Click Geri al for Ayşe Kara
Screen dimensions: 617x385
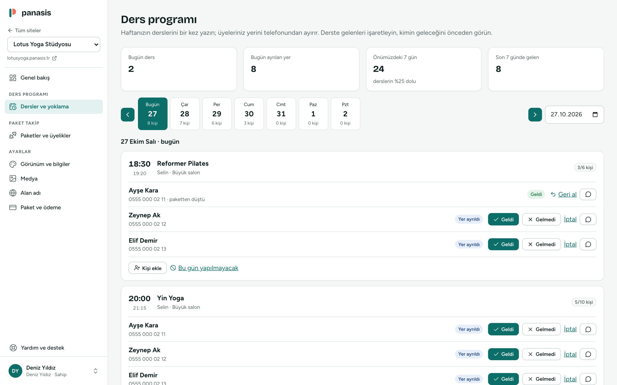pos(564,194)
